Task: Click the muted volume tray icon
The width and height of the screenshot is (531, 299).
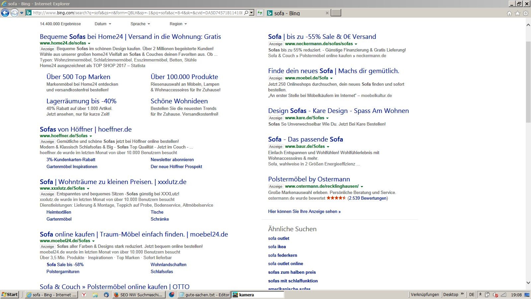Action: pos(495,295)
